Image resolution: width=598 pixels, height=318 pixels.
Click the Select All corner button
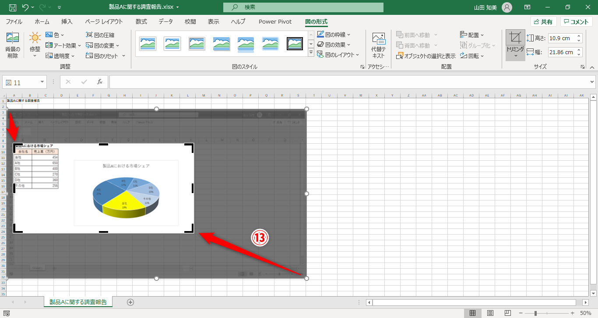coord(3,95)
